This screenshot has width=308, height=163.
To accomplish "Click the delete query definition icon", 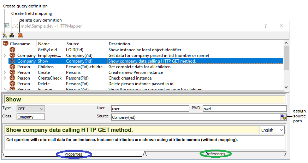I will [x=20, y=35].
